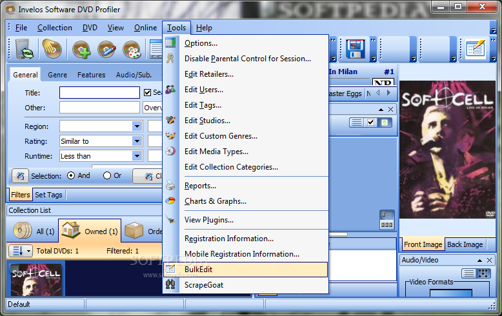Open the Online menu

coord(145,28)
